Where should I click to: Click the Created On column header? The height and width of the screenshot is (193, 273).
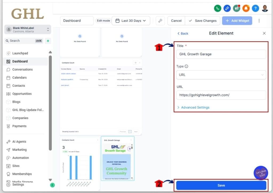coord(102,69)
